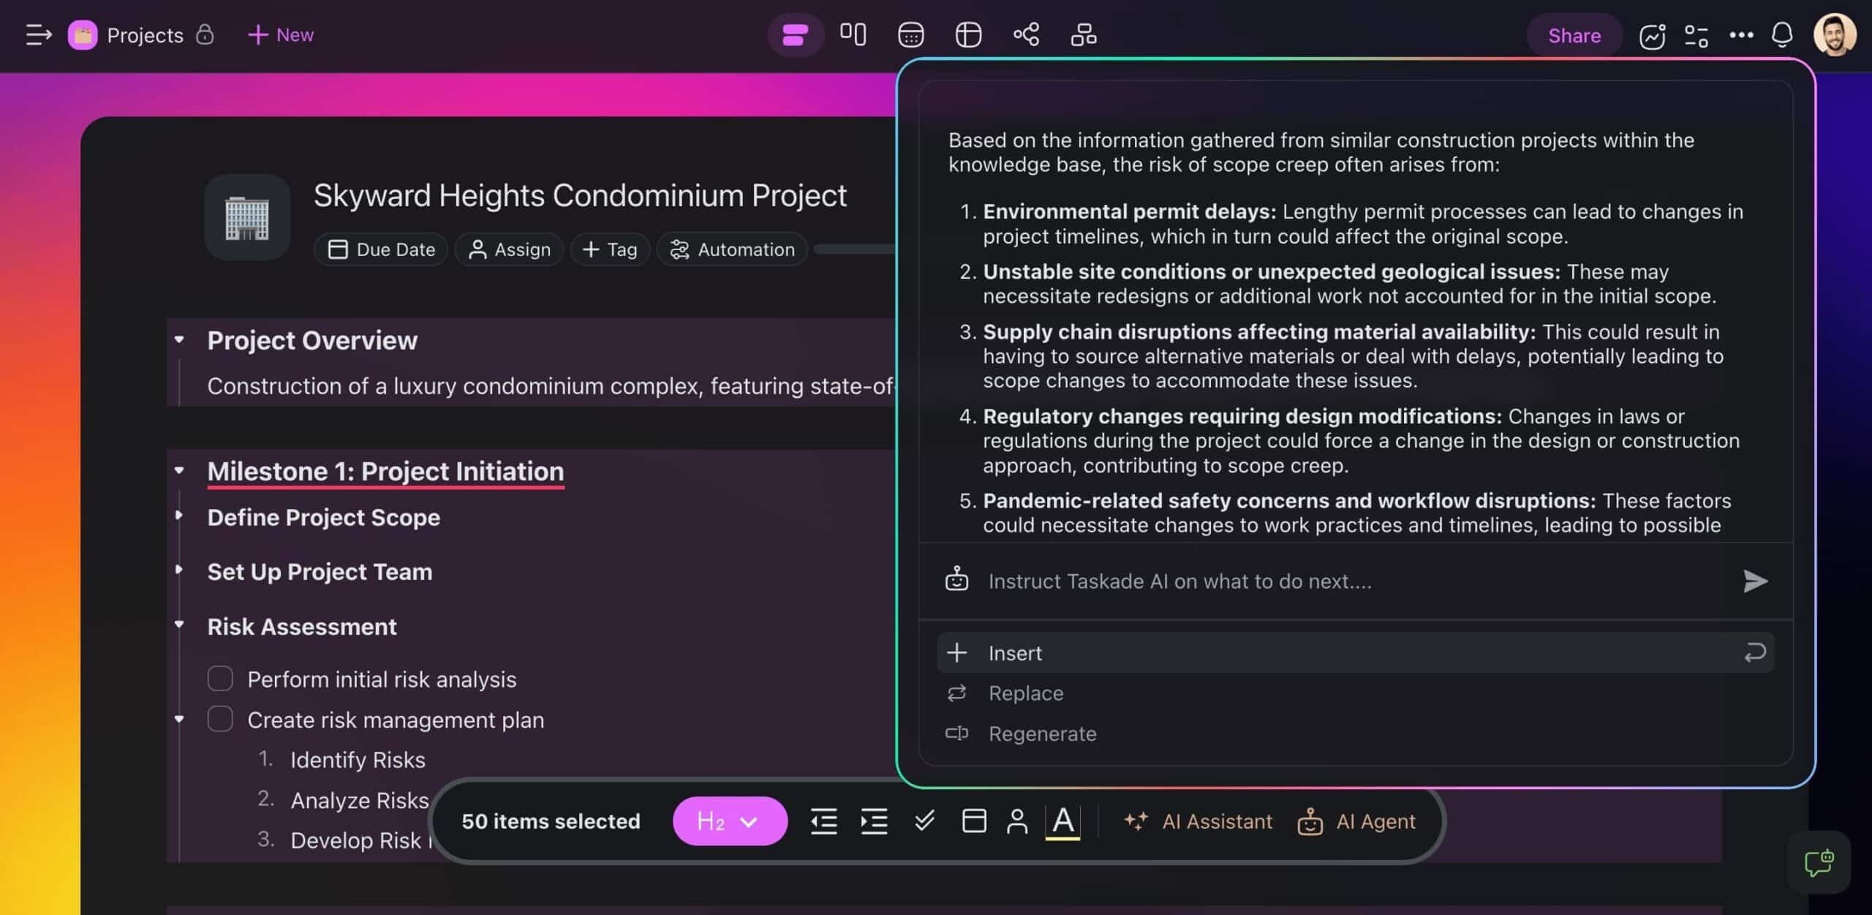This screenshot has width=1872, height=915.
Task: Open the H2 heading format dropdown
Action: [729, 821]
